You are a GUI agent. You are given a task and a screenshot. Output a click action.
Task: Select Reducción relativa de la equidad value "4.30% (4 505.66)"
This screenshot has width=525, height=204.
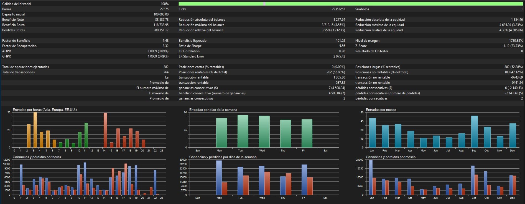click(511, 30)
